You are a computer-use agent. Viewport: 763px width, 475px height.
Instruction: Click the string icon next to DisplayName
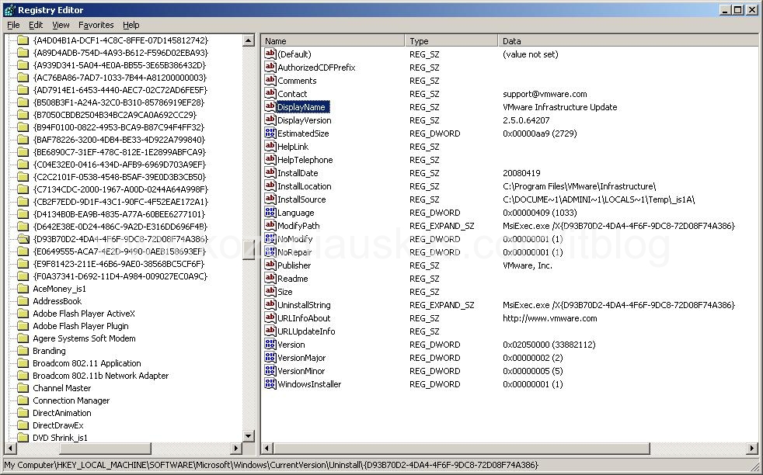[x=270, y=106]
